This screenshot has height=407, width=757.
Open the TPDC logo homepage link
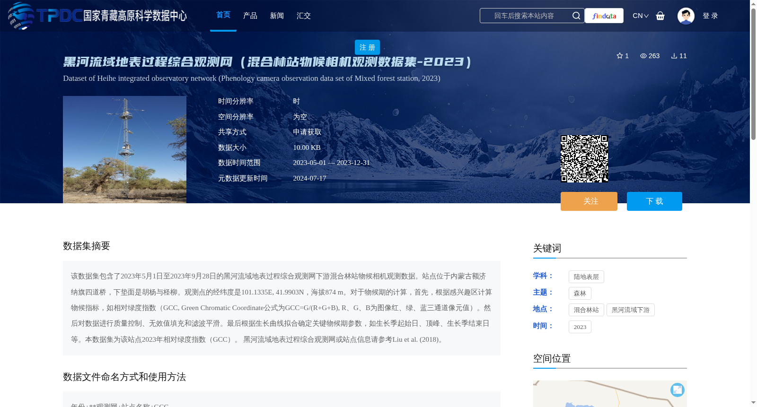pos(97,16)
